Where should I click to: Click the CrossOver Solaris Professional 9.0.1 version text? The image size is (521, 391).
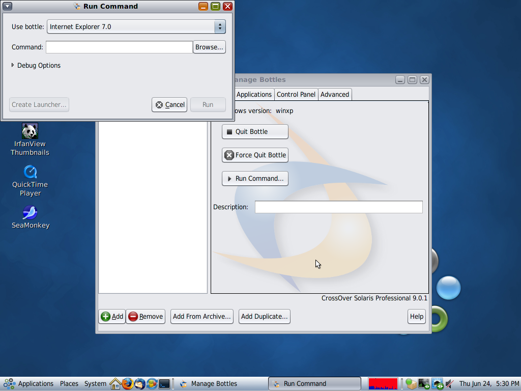(x=374, y=298)
